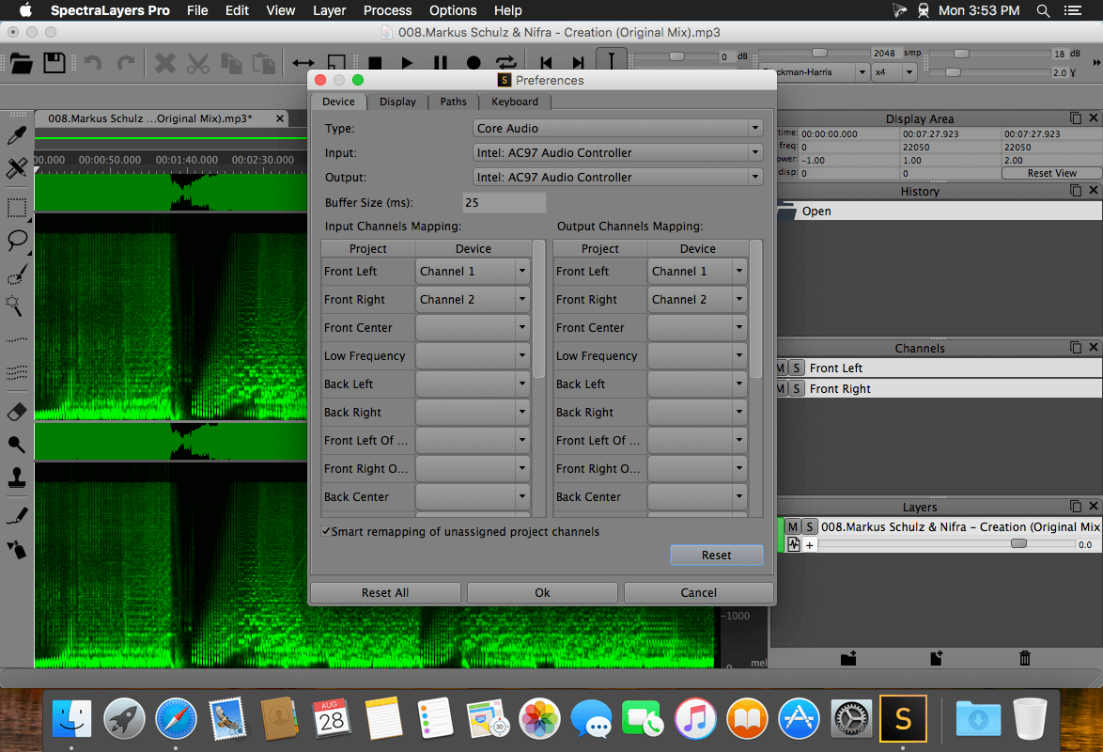Mute the 008.Markus Schulz layer
Screen dimensions: 1103x752
pos(793,526)
